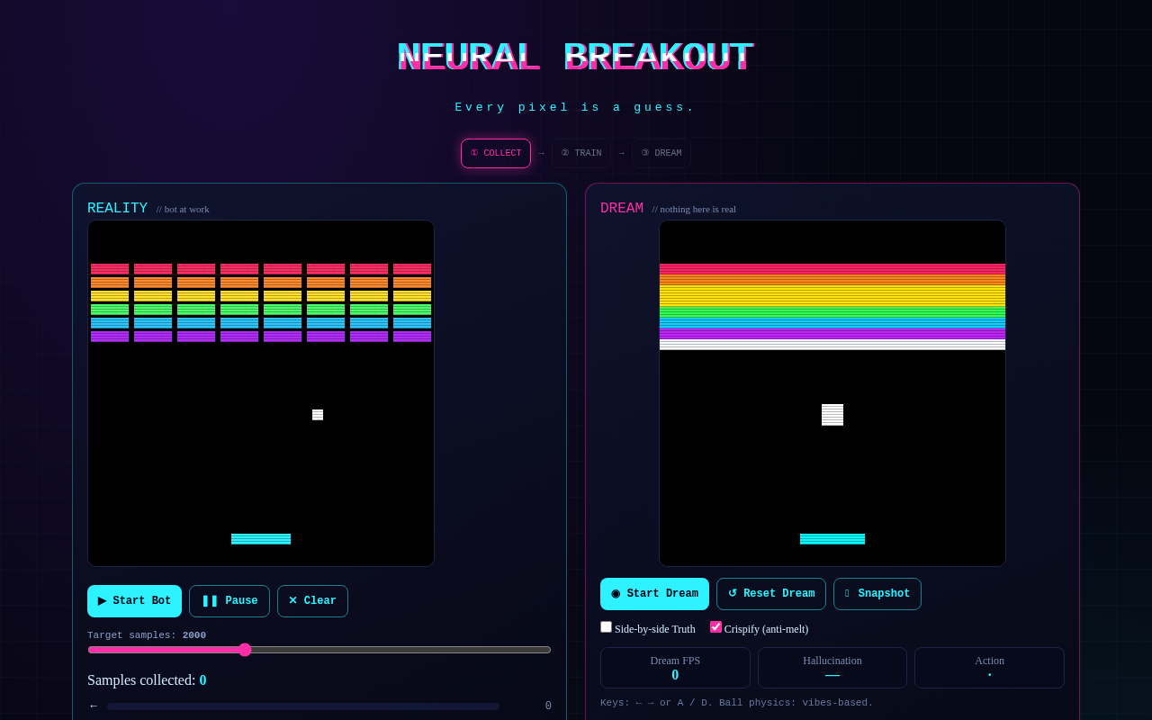The width and height of the screenshot is (1152, 720).
Task: Click the Samples collected counter
Action: pyautogui.click(x=147, y=680)
